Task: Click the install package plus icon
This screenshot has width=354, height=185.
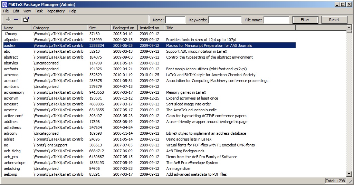Action: click(x=8, y=19)
